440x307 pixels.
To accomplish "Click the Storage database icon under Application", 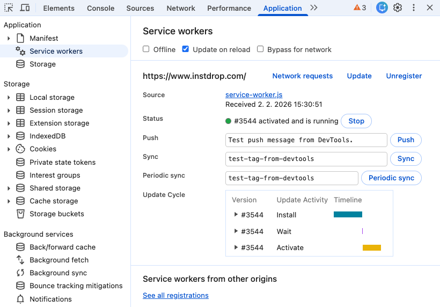I will click(20, 64).
